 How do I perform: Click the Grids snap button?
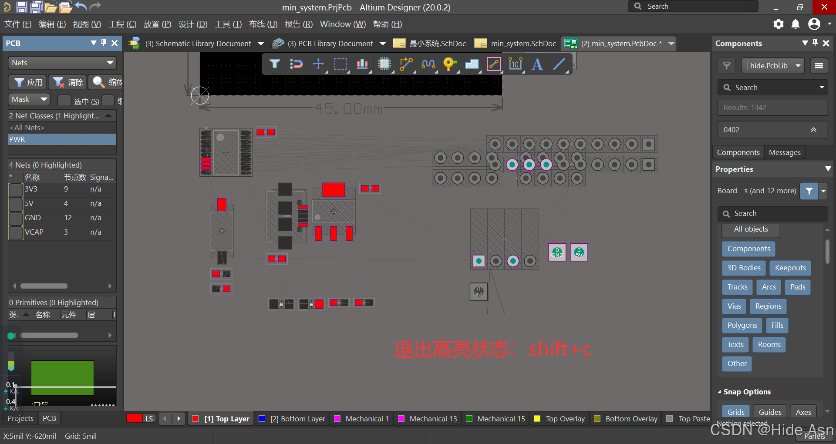736,412
